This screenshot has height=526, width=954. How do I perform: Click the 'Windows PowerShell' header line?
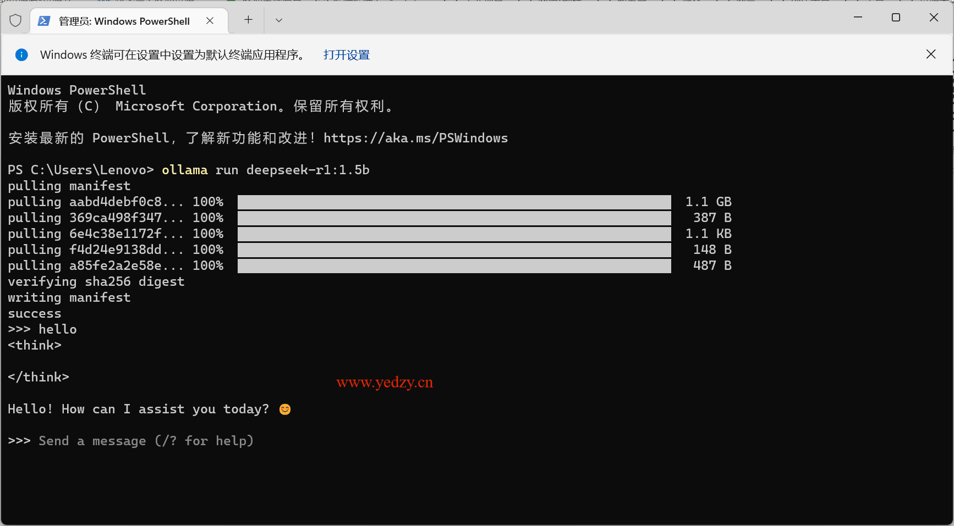pyautogui.click(x=77, y=90)
